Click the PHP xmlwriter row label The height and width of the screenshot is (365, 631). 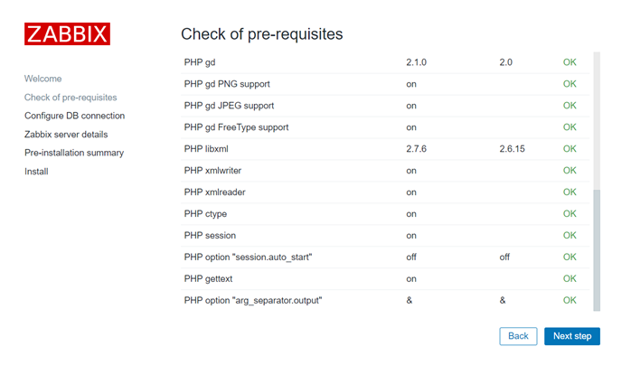tap(214, 171)
